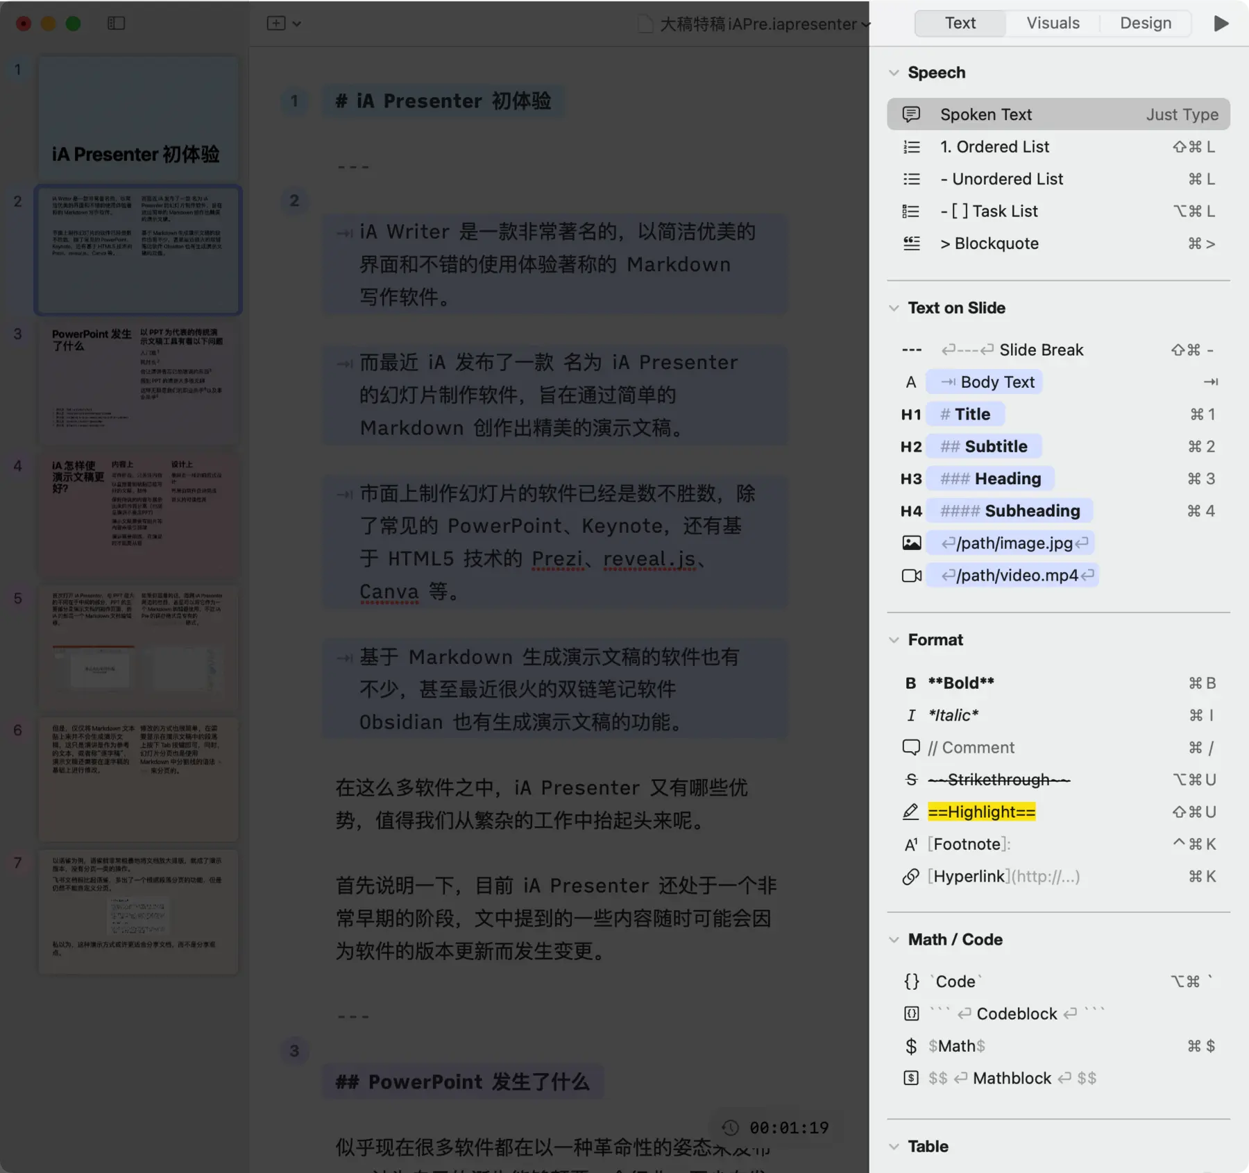Click the Hyperlink chain icon

coord(911,877)
